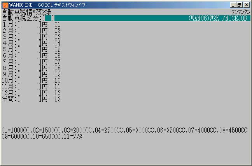The image size is (252, 166).
Task: Place cursor in the 5月 field
Action: 30,49
